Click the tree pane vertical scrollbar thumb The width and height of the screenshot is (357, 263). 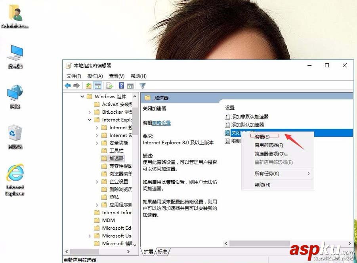[x=135, y=121]
